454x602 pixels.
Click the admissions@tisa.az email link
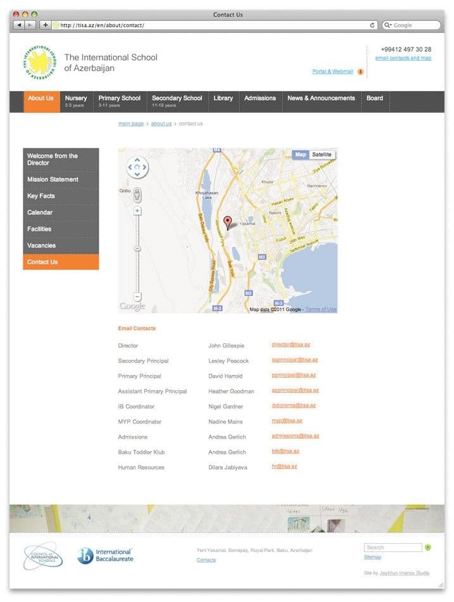coord(296,436)
